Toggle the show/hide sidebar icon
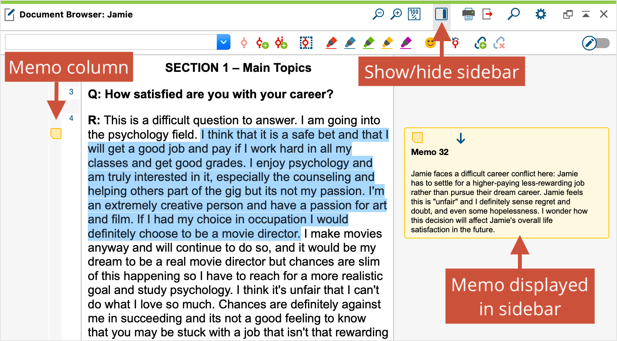 click(x=441, y=14)
